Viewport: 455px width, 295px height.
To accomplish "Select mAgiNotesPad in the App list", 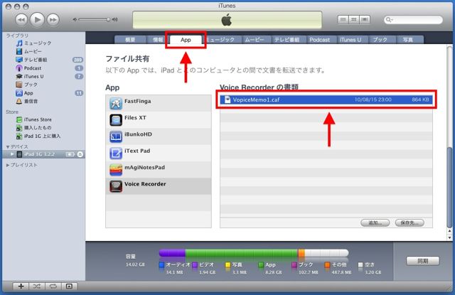I will pos(159,169).
